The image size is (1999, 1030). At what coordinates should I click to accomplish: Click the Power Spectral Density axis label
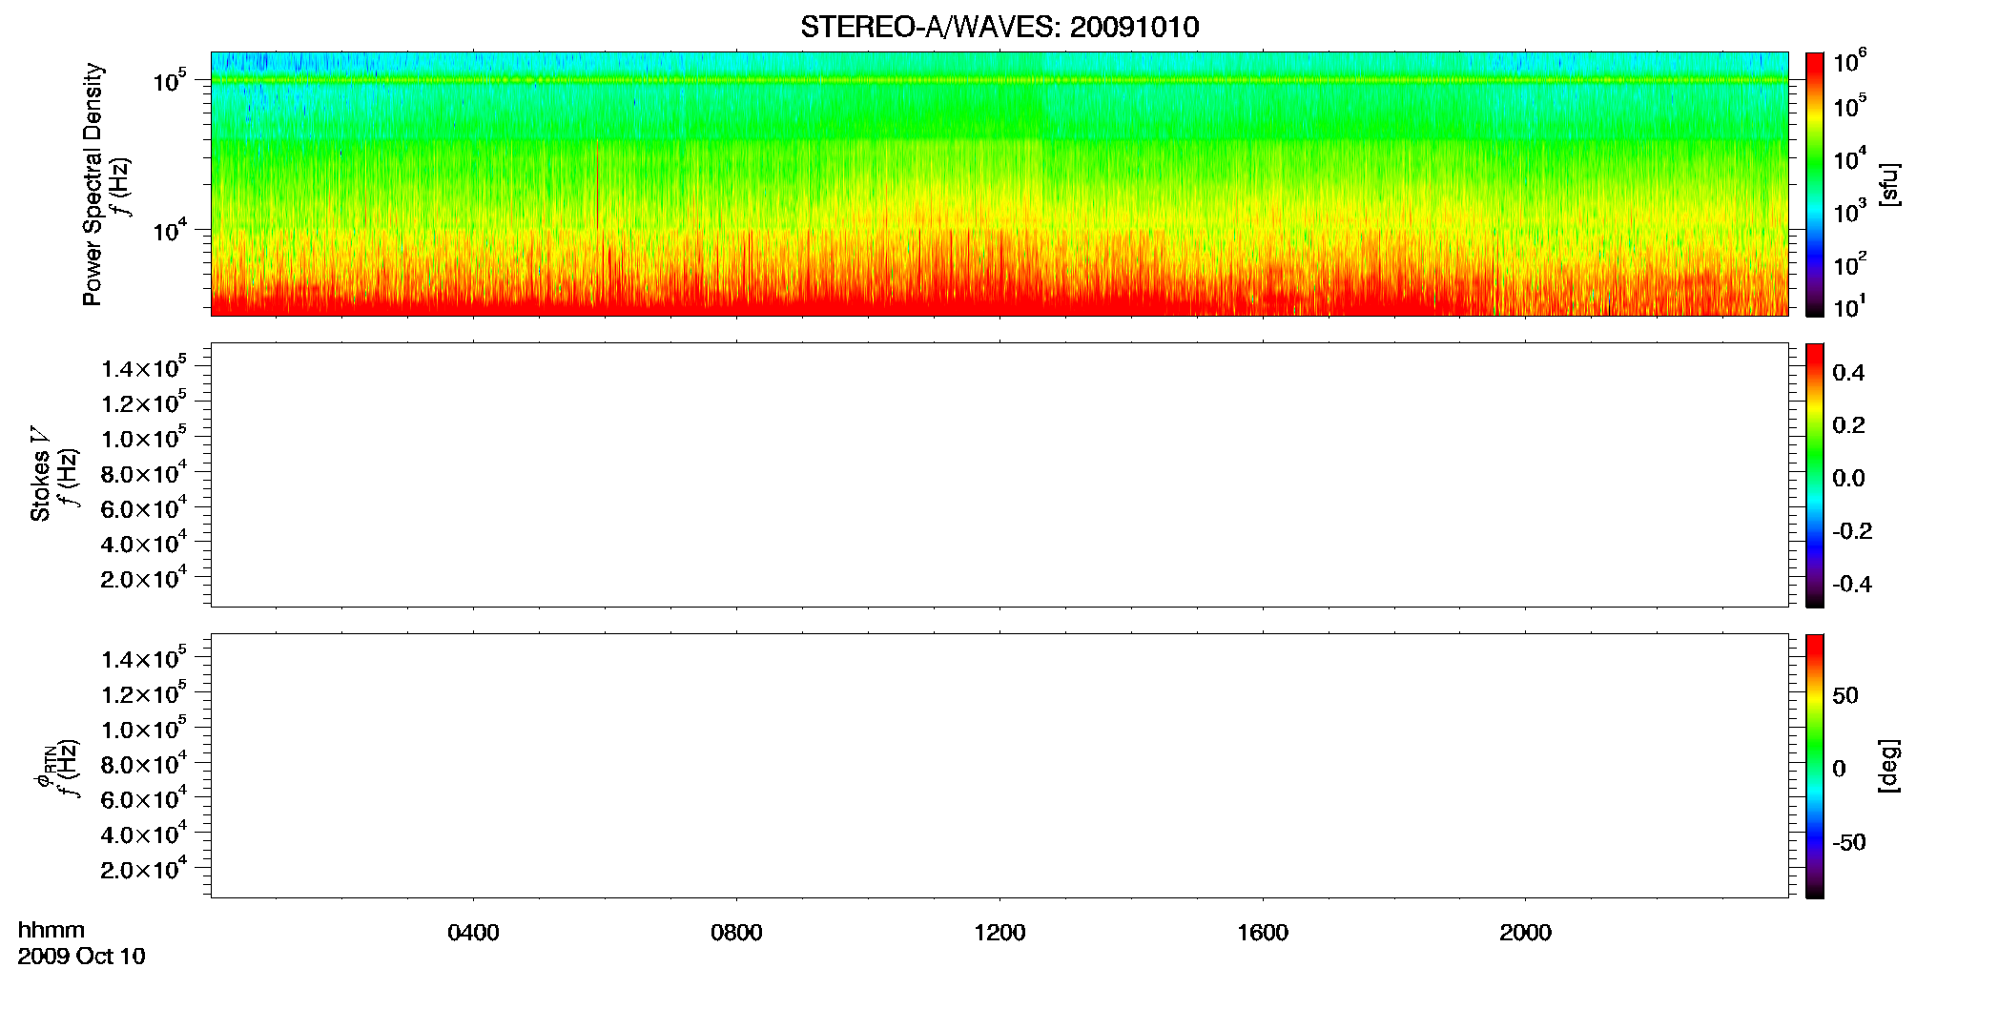tap(93, 184)
